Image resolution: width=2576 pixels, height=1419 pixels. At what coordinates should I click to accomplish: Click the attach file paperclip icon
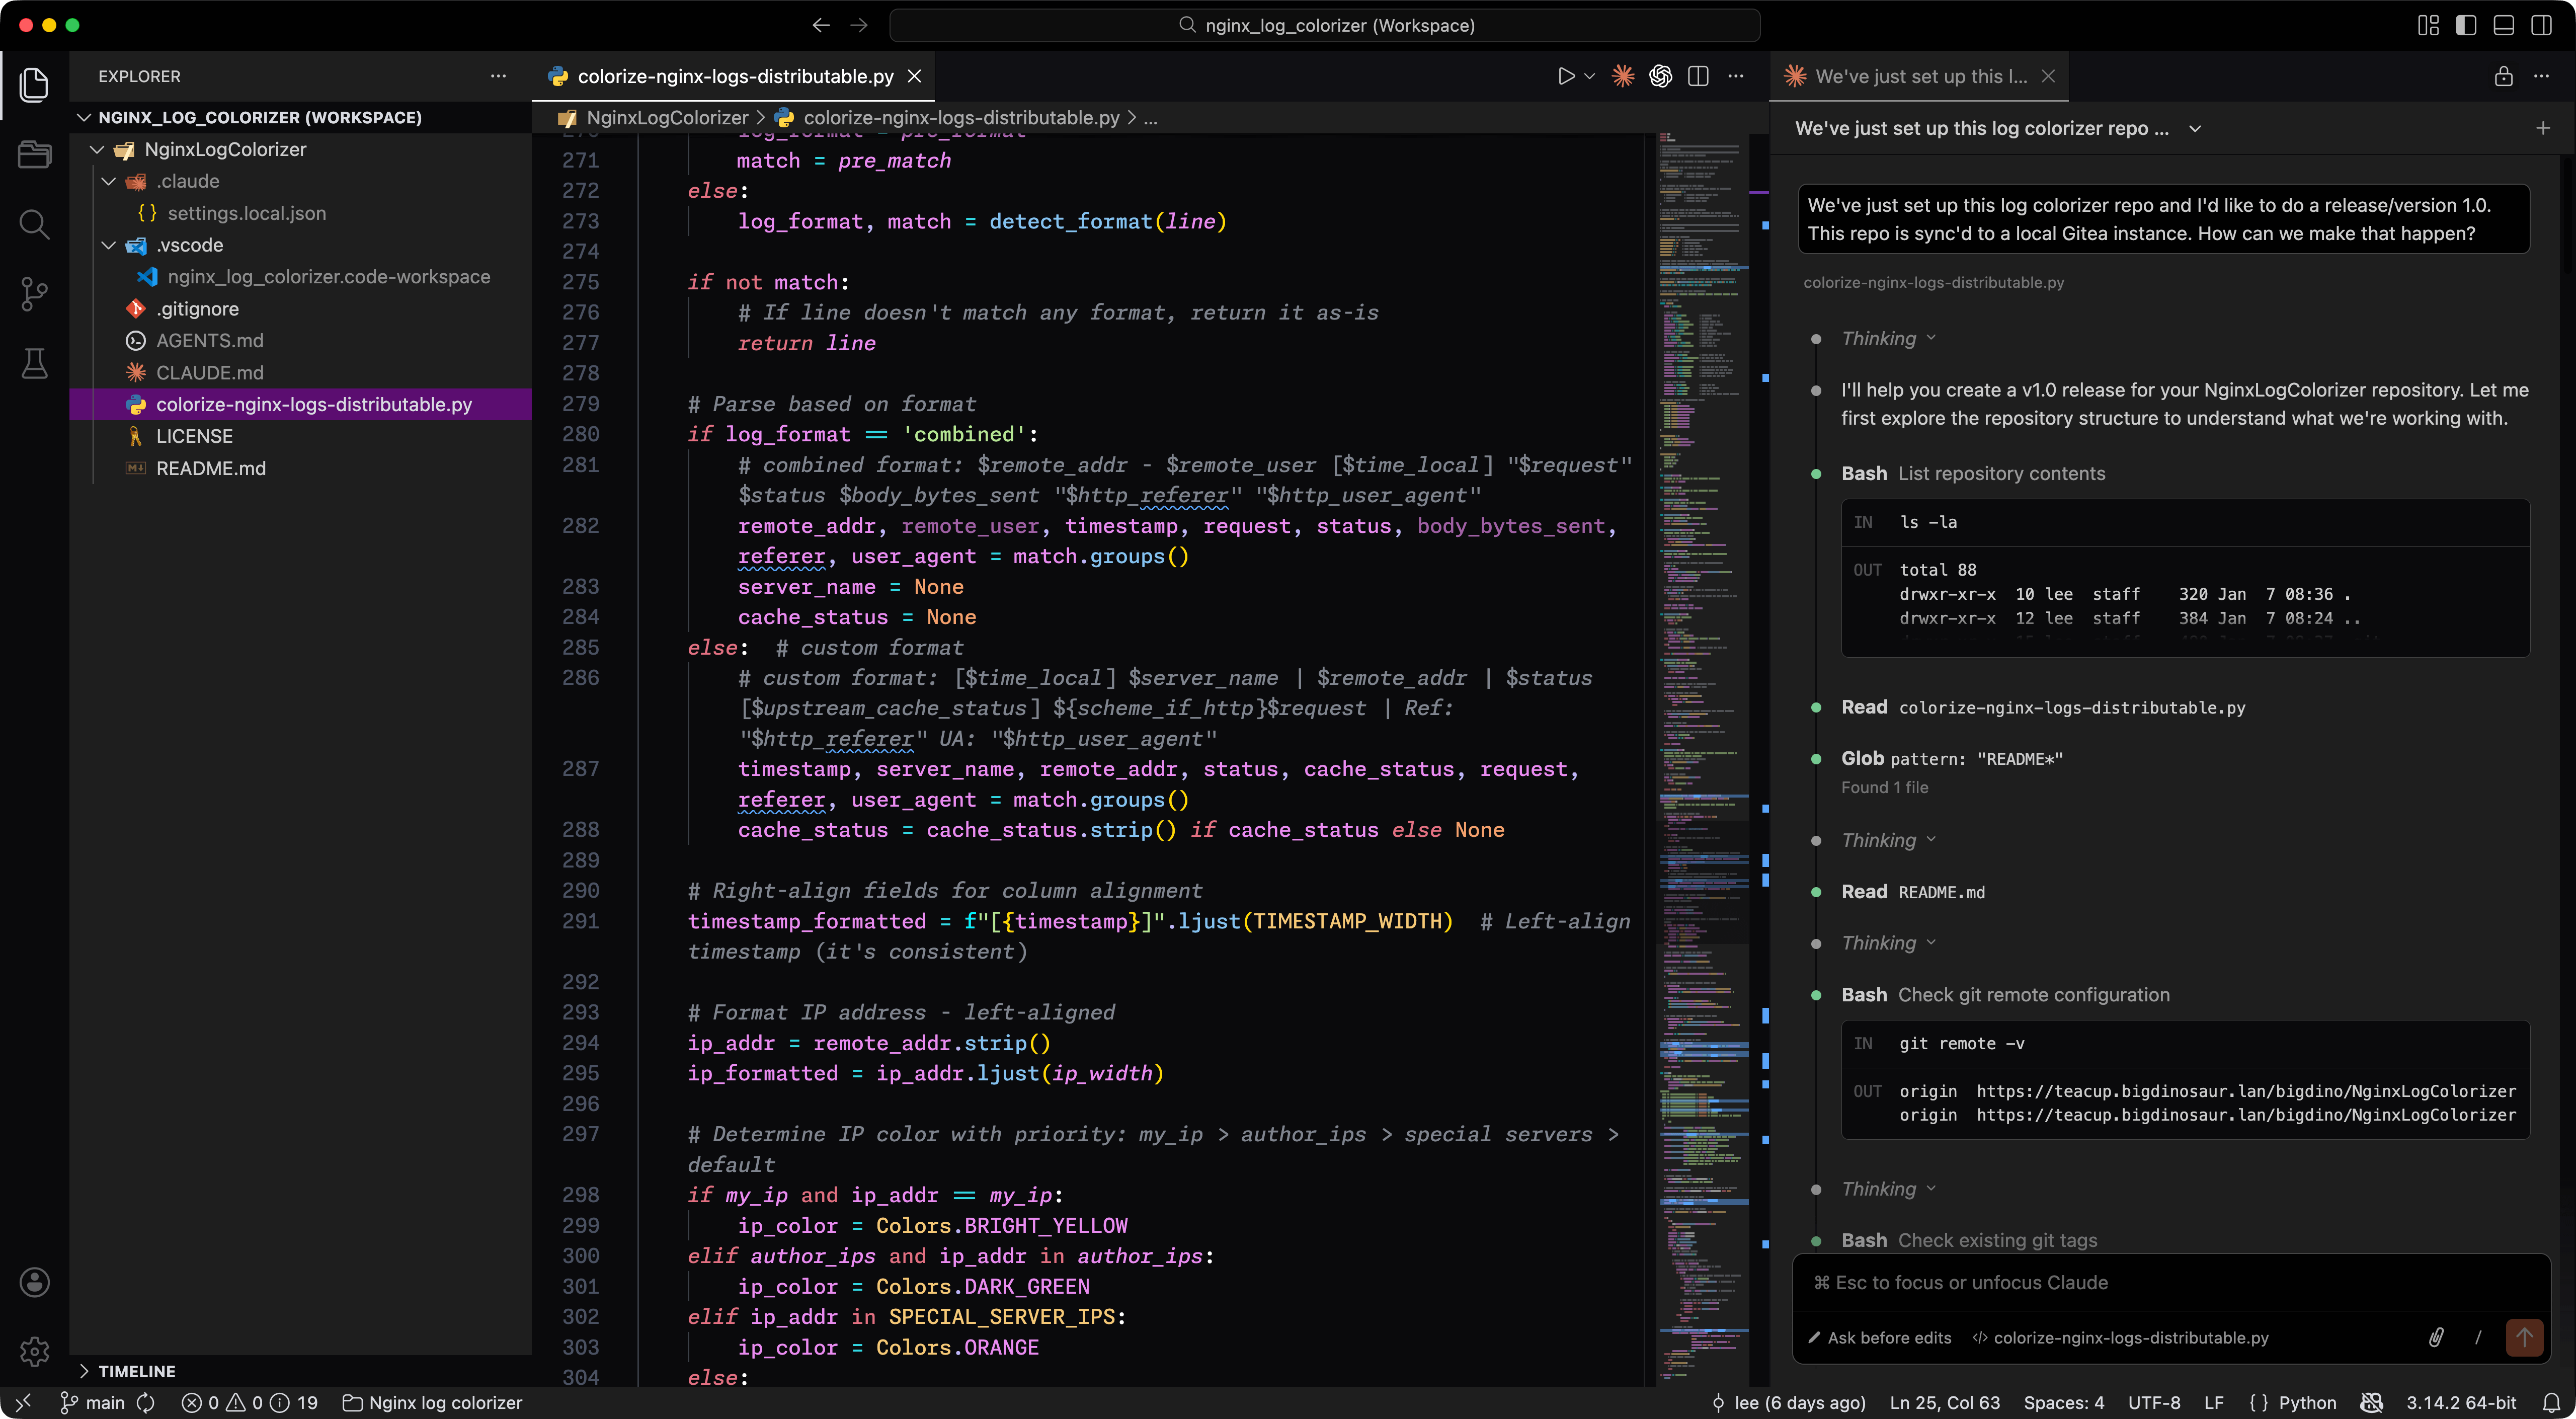[x=2435, y=1337]
